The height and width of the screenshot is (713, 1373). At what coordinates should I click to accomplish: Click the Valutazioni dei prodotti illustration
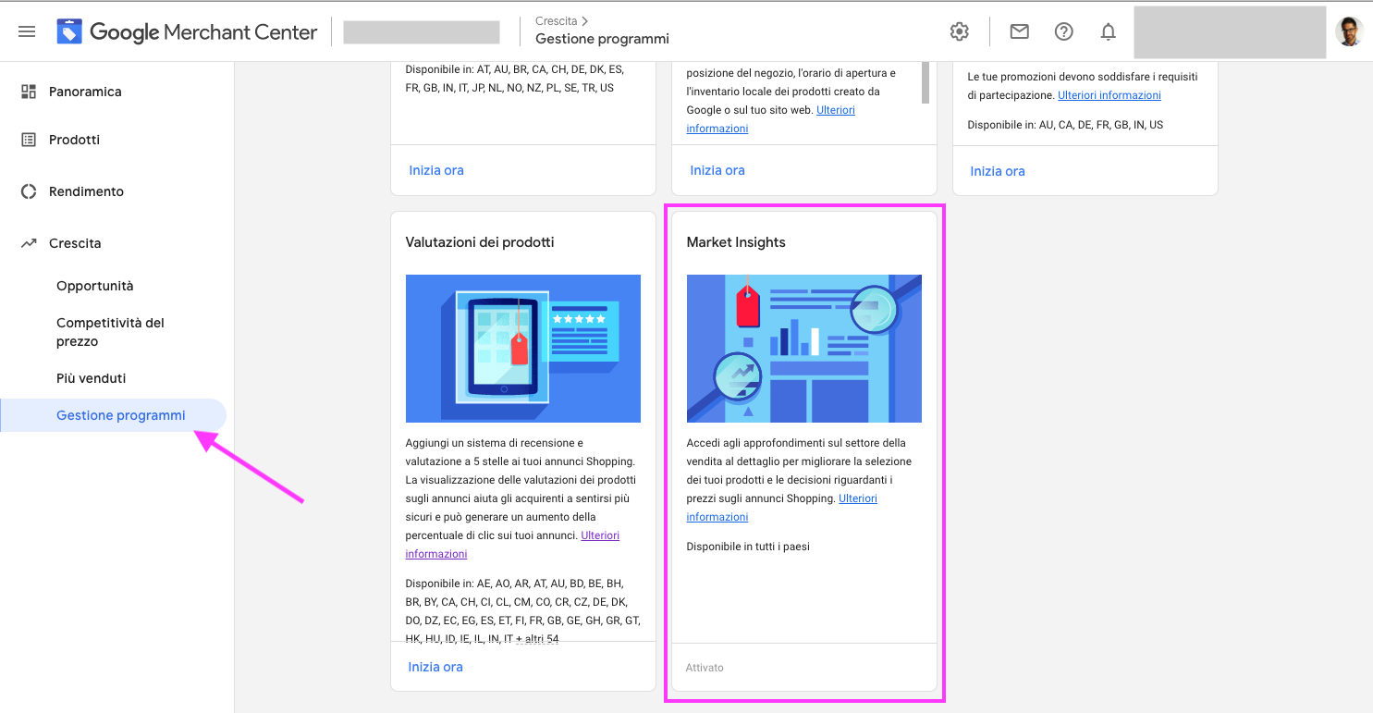(523, 349)
